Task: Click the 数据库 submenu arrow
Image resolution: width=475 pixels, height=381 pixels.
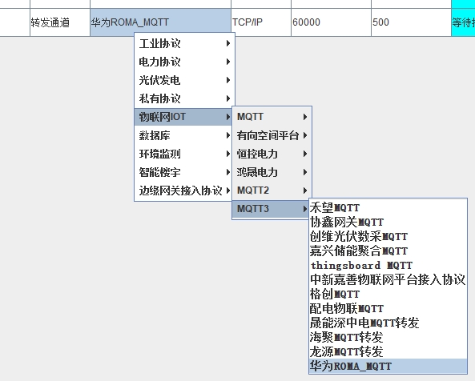Action: (x=228, y=135)
